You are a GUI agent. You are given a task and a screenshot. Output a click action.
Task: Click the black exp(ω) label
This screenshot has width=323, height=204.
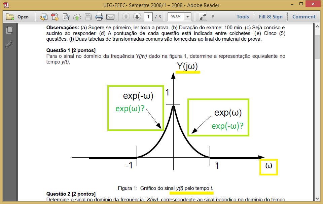[228, 113]
